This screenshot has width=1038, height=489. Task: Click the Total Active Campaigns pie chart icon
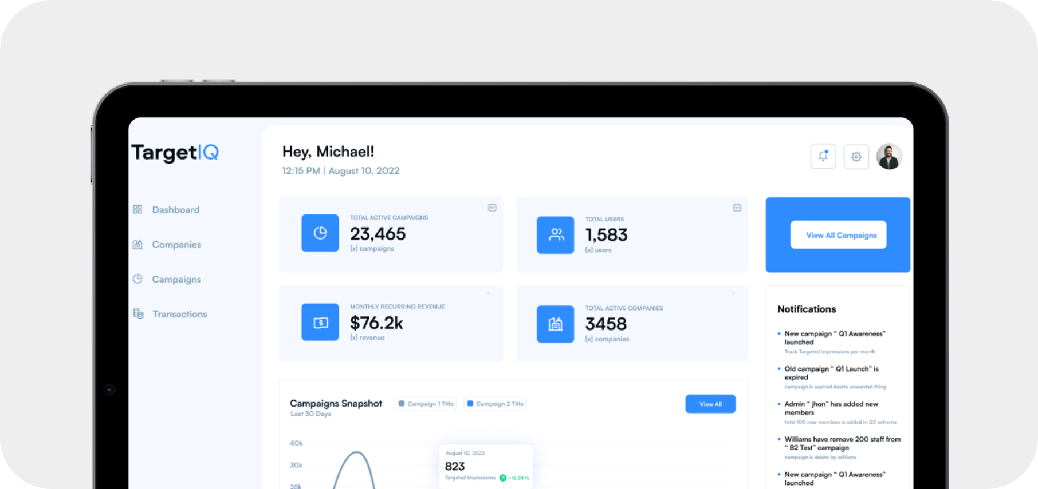tap(320, 233)
